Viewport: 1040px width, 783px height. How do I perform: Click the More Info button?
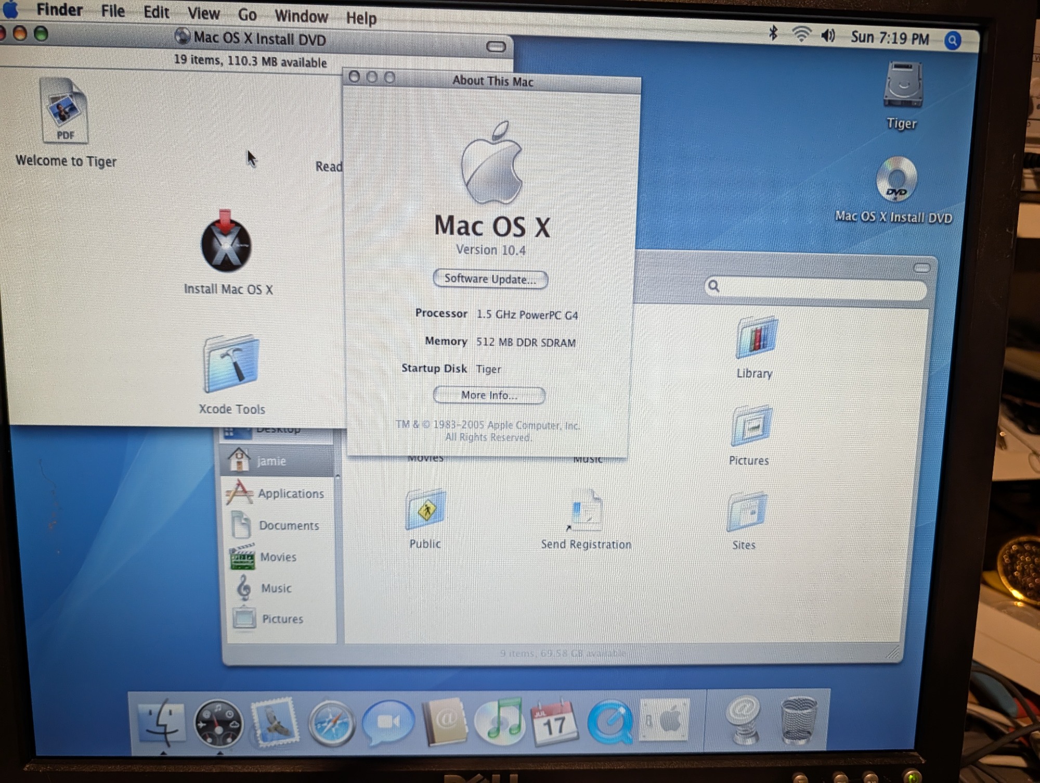pos(489,395)
